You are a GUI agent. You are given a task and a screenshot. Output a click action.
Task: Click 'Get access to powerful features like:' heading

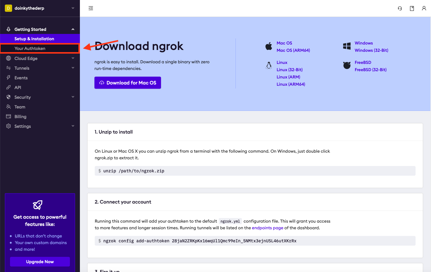point(40,221)
